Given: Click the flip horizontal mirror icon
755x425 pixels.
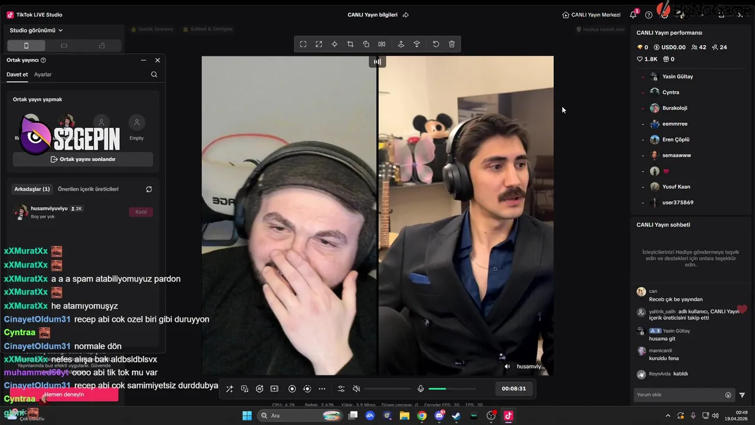Looking at the screenshot, I should coord(382,44).
